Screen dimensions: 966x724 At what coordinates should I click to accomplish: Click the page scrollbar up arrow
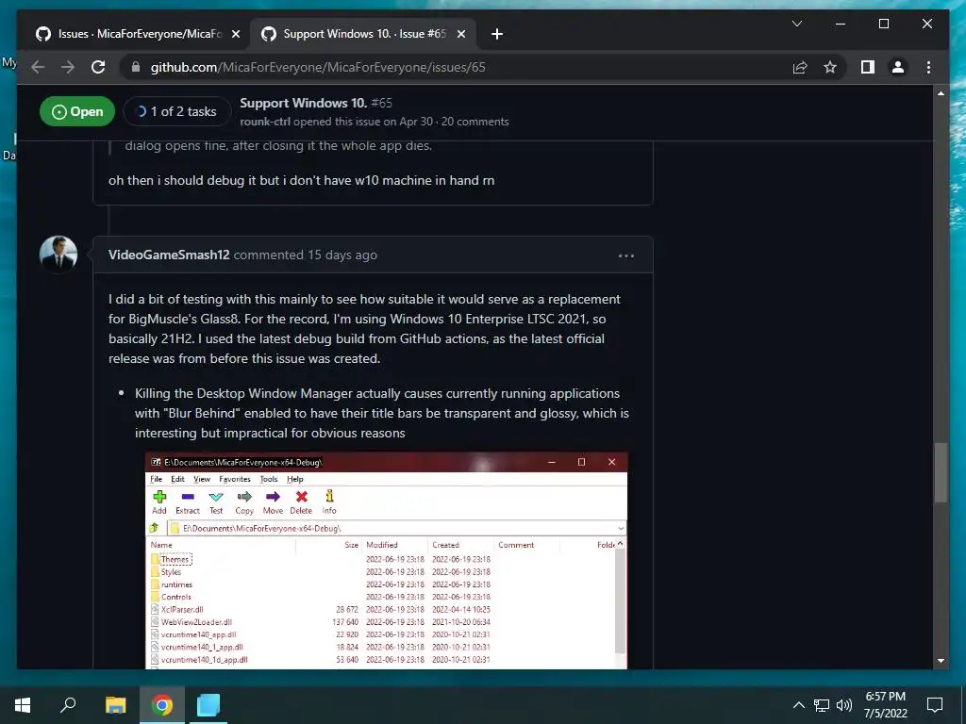pyautogui.click(x=941, y=93)
